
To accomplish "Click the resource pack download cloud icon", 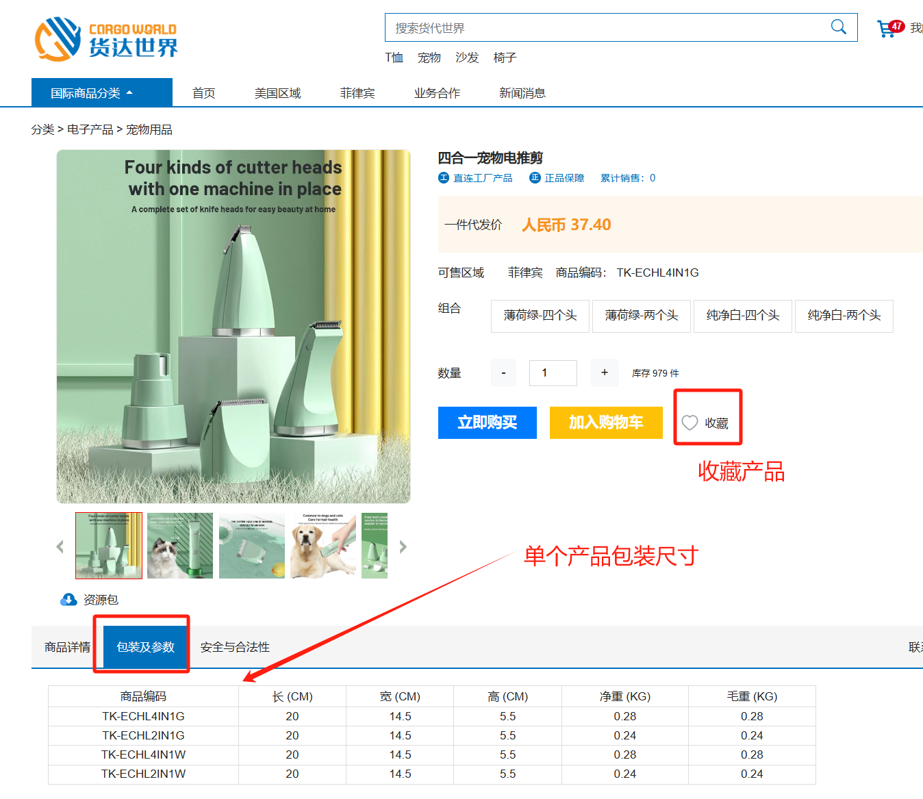I will 68,600.
